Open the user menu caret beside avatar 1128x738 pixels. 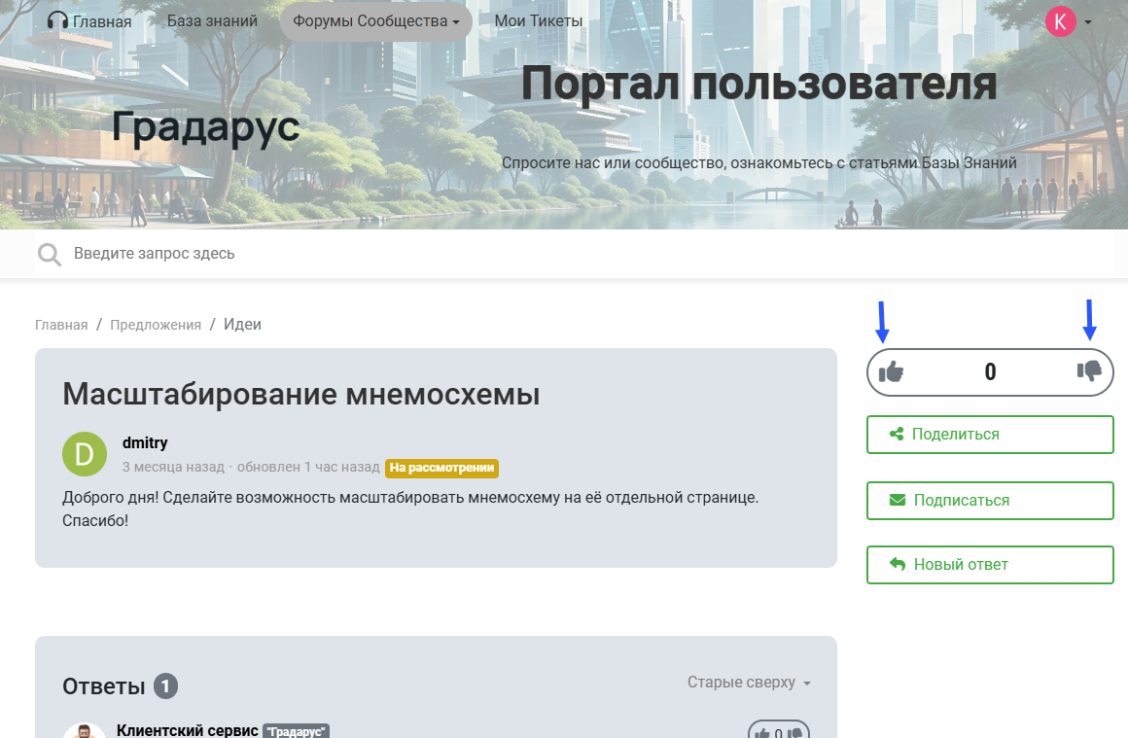(x=1088, y=21)
